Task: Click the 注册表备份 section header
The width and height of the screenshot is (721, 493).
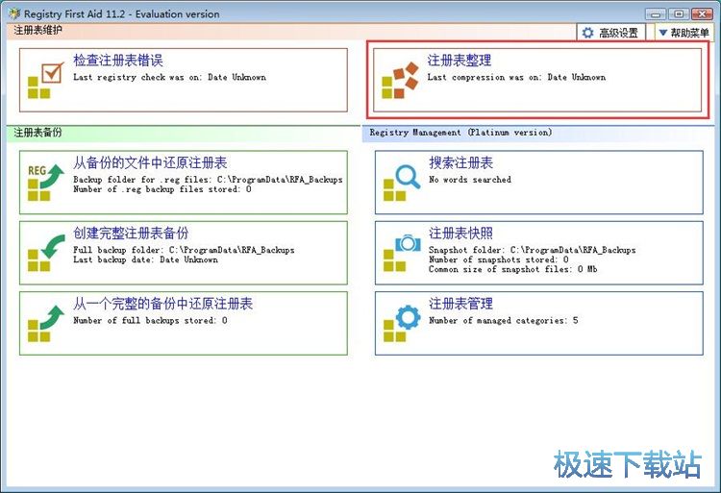Action: (x=37, y=133)
